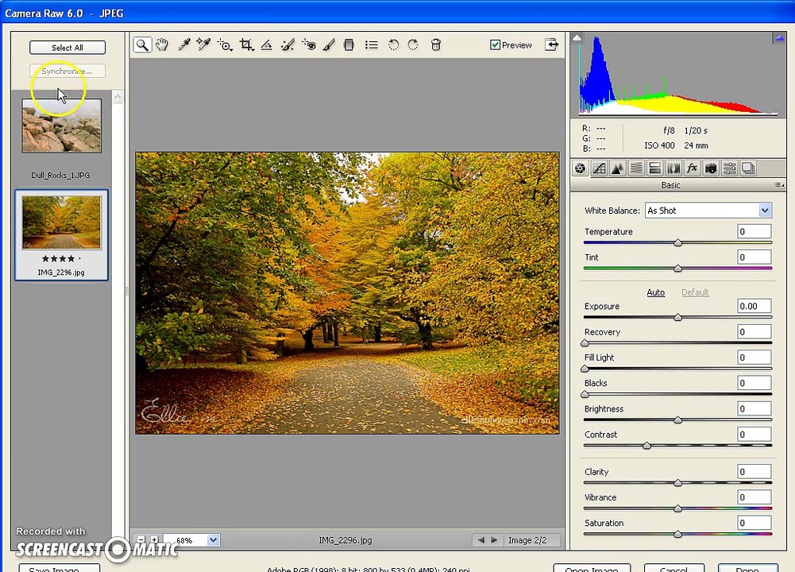Rotate image 90 degrees counterclockwise
Viewport: 795px width, 572px height.
pos(393,44)
